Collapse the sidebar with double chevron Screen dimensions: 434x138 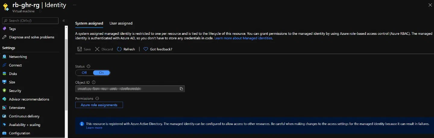coord(64,21)
